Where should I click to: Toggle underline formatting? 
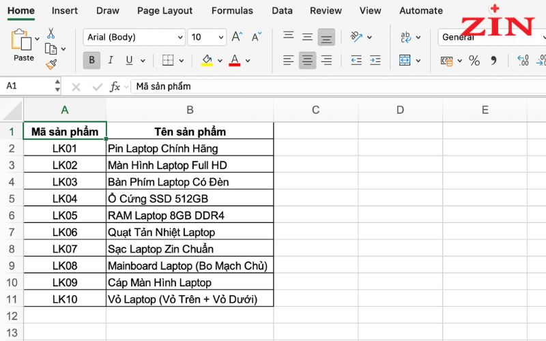coord(129,60)
